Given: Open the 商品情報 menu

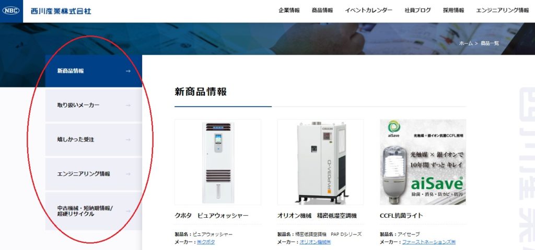Looking at the screenshot, I should [322, 10].
